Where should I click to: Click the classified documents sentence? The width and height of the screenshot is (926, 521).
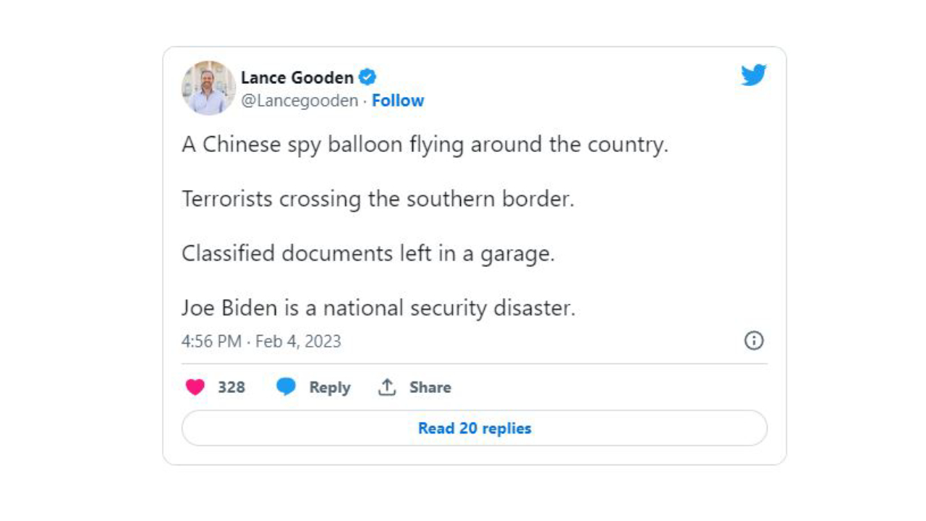coord(368,253)
